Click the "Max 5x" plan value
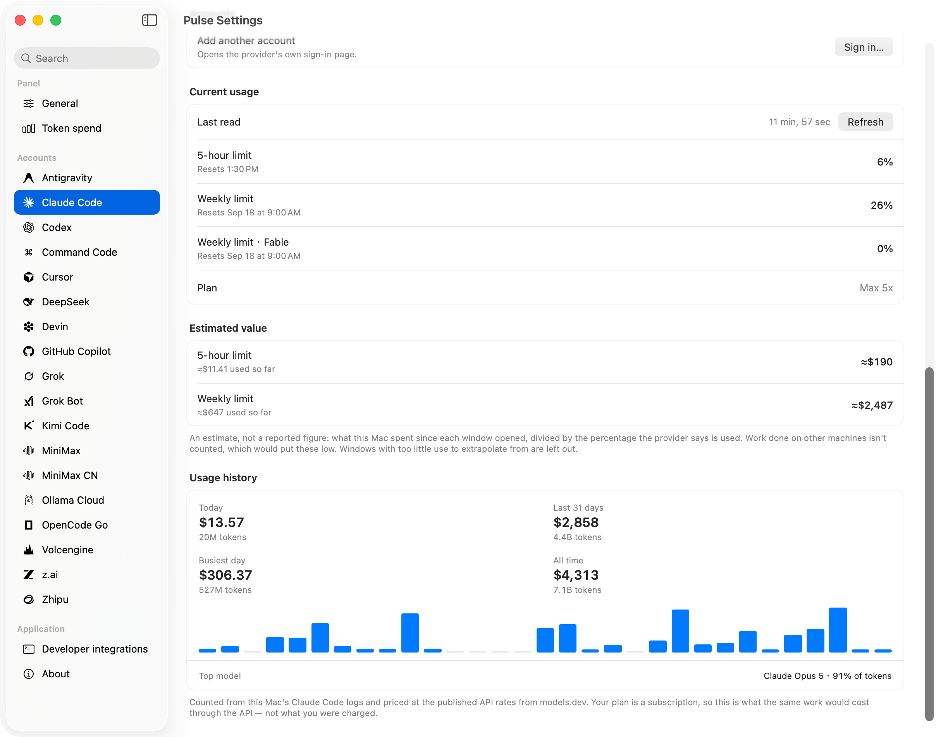 click(876, 288)
